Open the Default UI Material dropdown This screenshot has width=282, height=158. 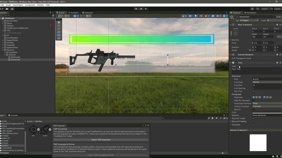click(x=239, y=130)
